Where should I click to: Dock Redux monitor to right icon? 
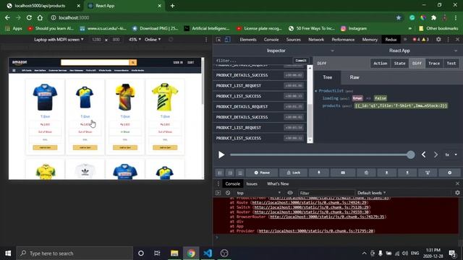click(x=230, y=173)
